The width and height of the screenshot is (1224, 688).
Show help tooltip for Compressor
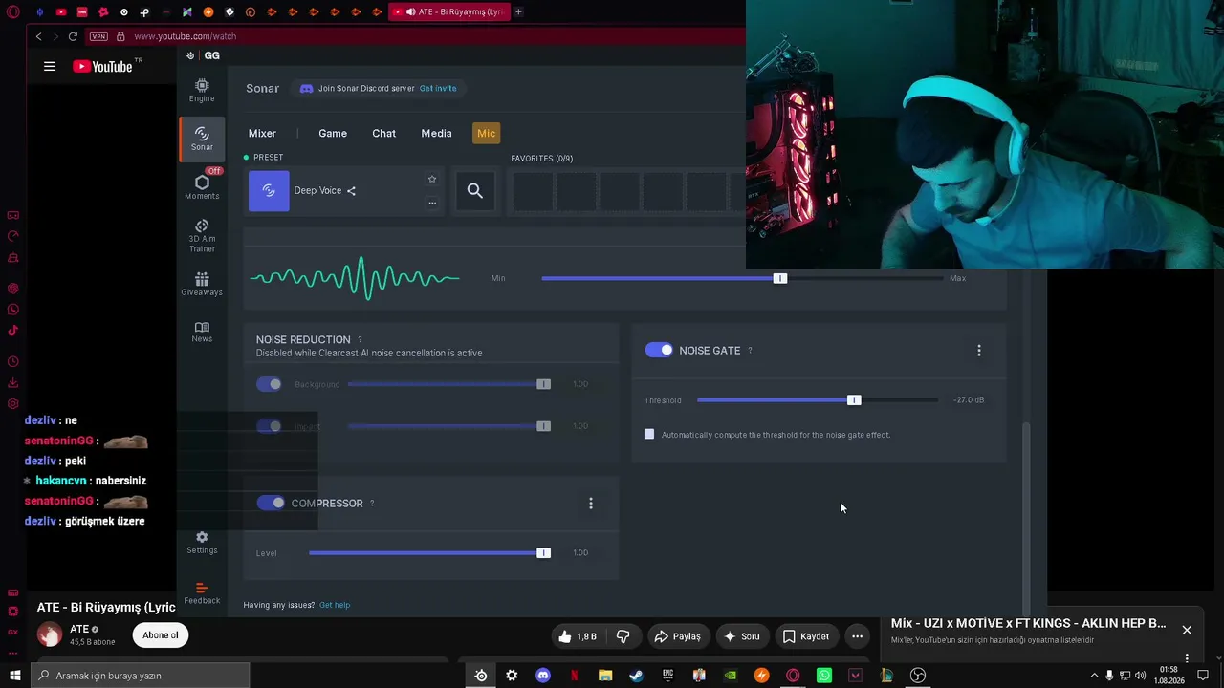click(372, 504)
